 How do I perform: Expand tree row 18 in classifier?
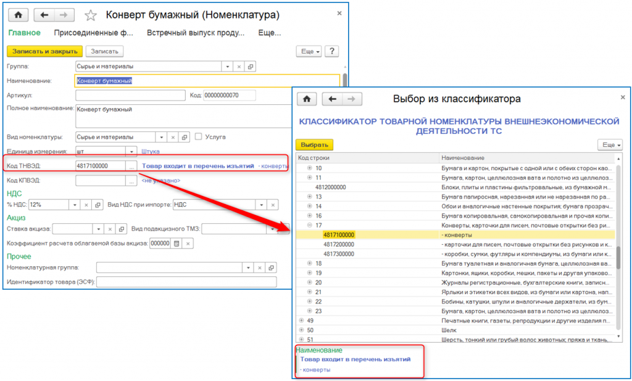click(310, 263)
